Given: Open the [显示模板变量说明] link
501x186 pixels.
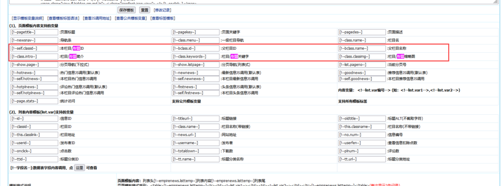Looking at the screenshot, I should click(27, 19).
